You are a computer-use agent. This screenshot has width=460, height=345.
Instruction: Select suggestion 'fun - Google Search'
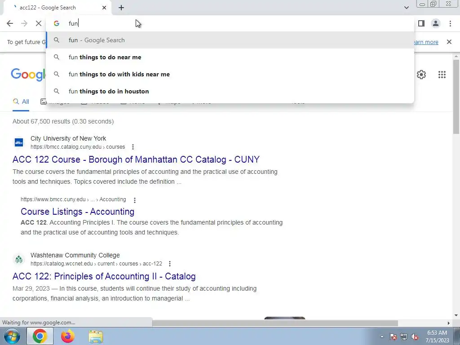pyautogui.click(x=230, y=40)
